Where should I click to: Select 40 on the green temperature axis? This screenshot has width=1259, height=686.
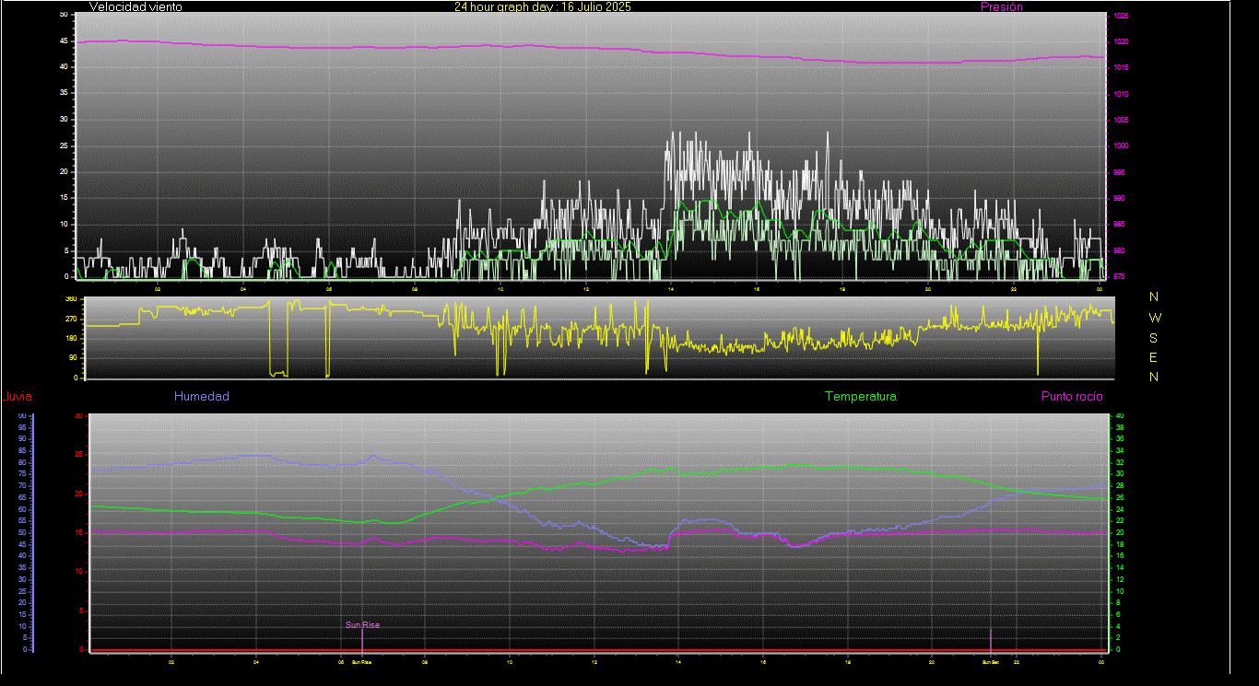1120,416
